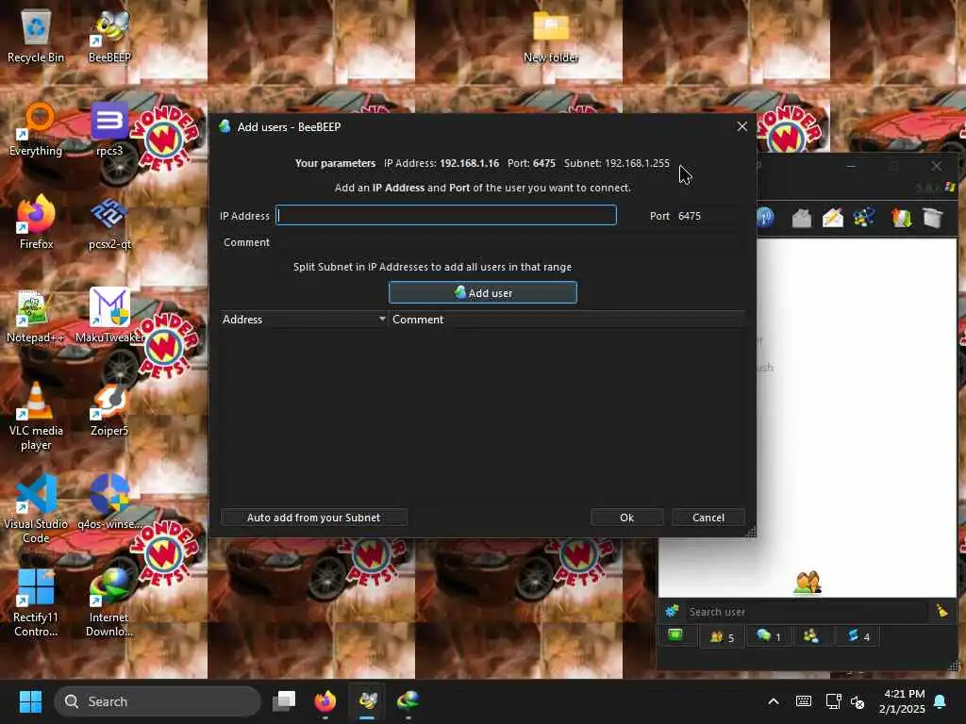Close the Add users dialog

point(741,126)
